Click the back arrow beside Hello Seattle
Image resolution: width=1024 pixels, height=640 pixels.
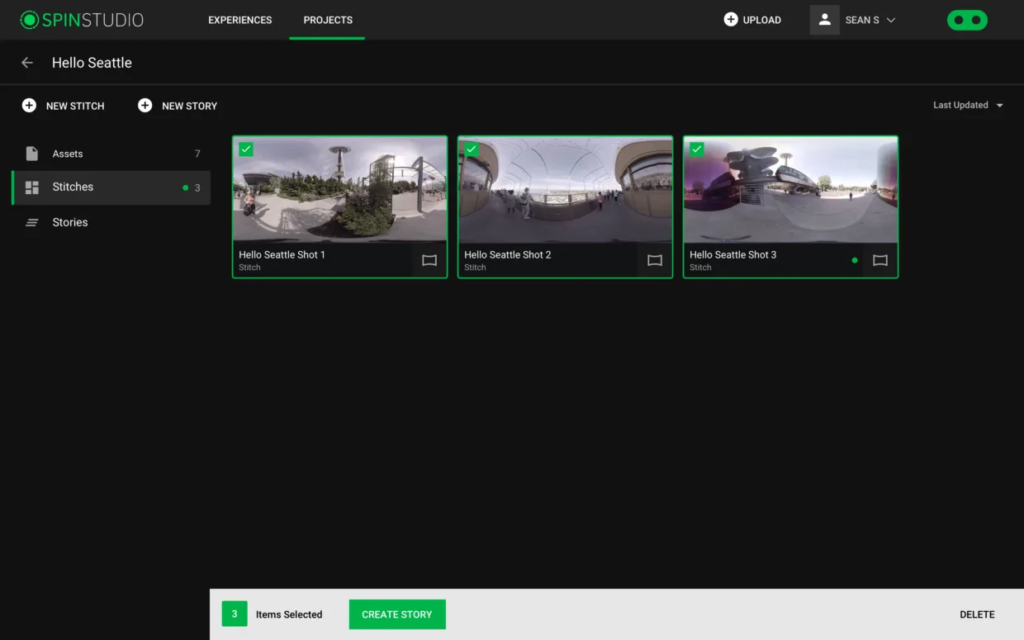tap(27, 63)
